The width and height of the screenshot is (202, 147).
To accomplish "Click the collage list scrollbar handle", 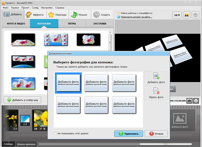I will coord(110,43).
